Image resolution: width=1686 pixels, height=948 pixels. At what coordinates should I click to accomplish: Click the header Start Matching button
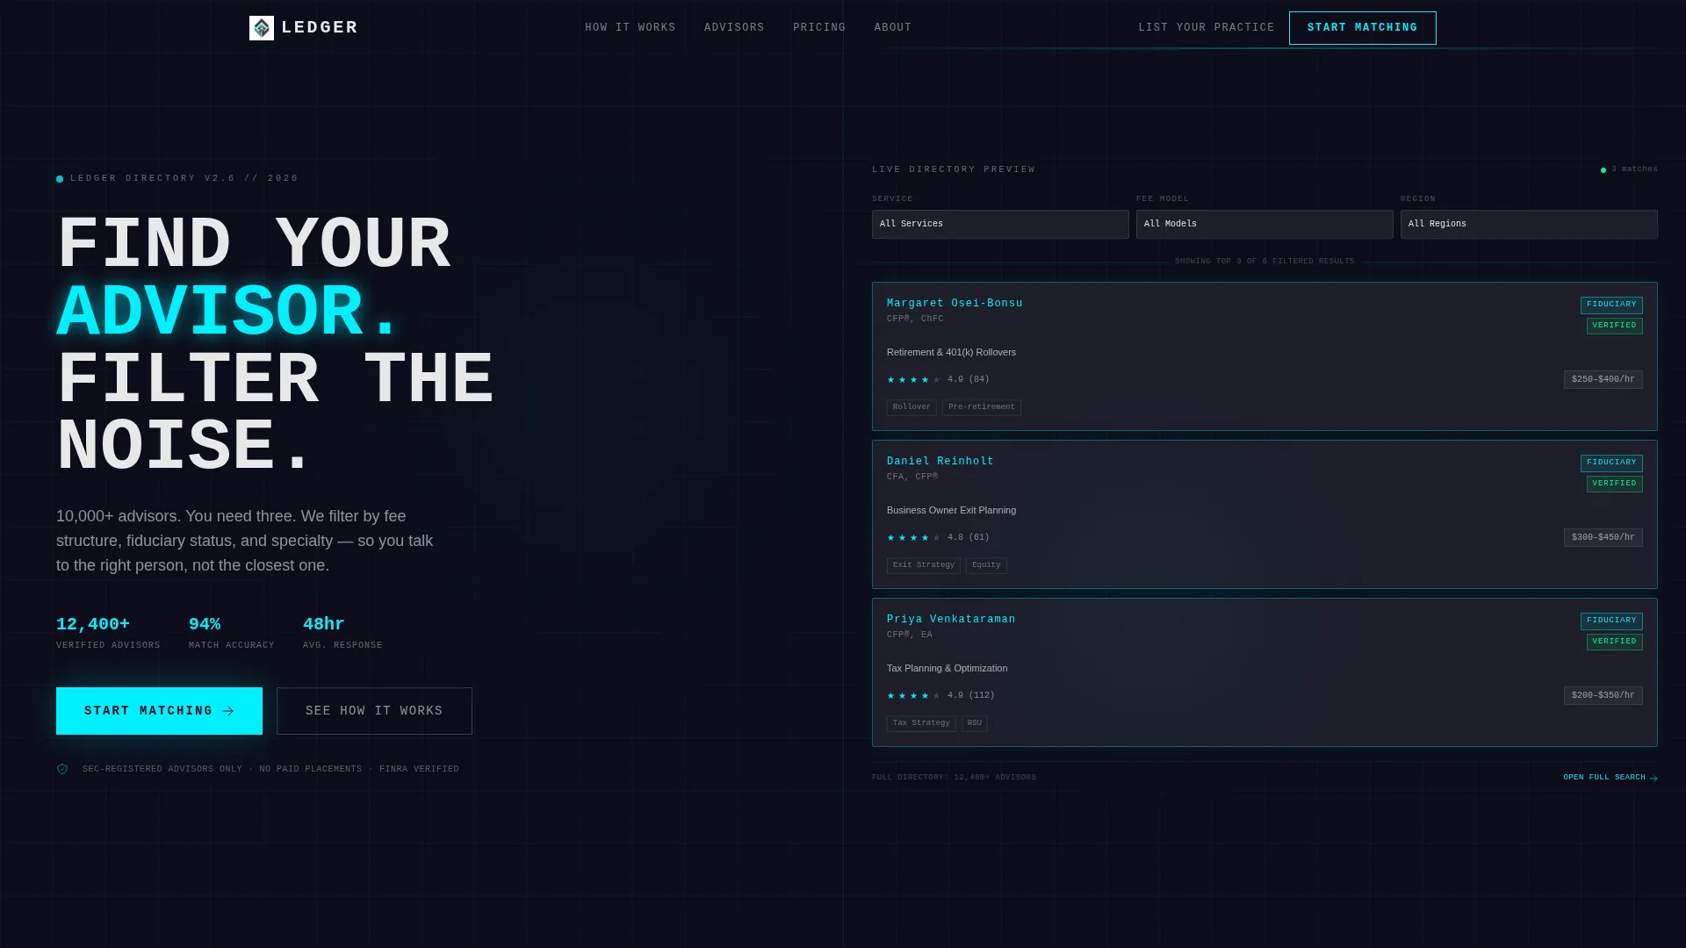pos(1363,28)
